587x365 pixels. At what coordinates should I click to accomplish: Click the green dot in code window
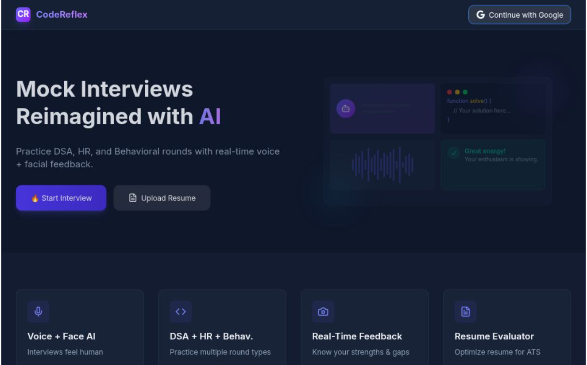click(x=465, y=92)
